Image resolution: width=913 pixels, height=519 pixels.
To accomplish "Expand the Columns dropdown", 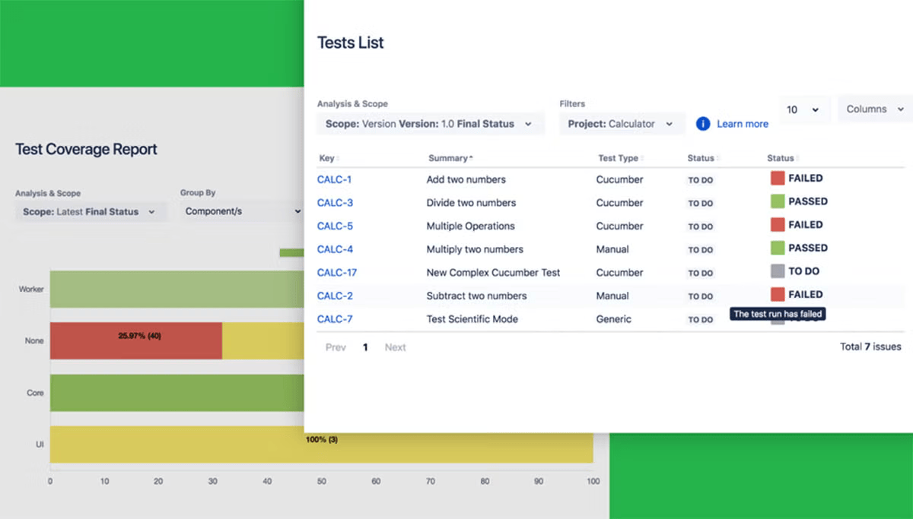I will coord(875,109).
